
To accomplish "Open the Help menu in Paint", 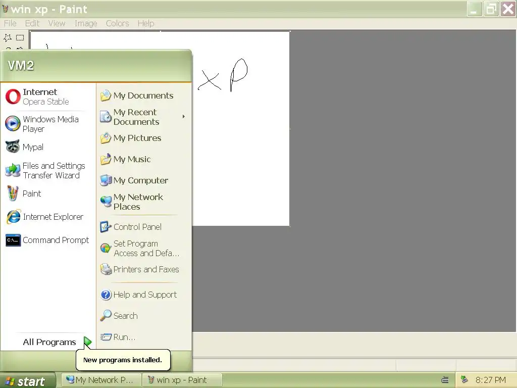I will pos(146,23).
